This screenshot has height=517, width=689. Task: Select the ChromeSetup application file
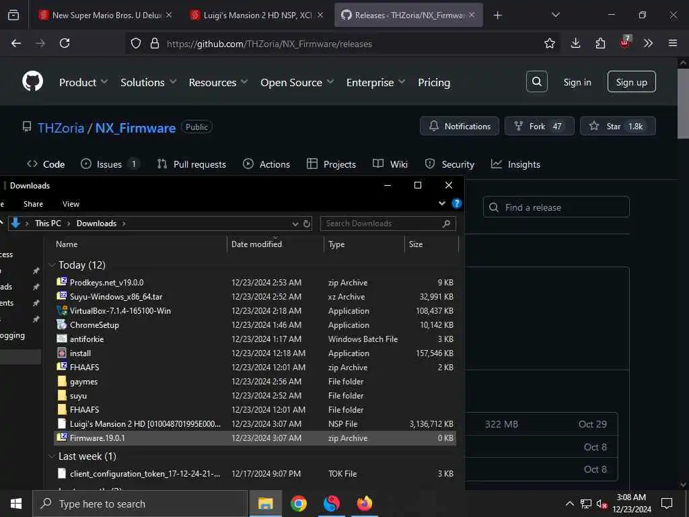click(94, 325)
